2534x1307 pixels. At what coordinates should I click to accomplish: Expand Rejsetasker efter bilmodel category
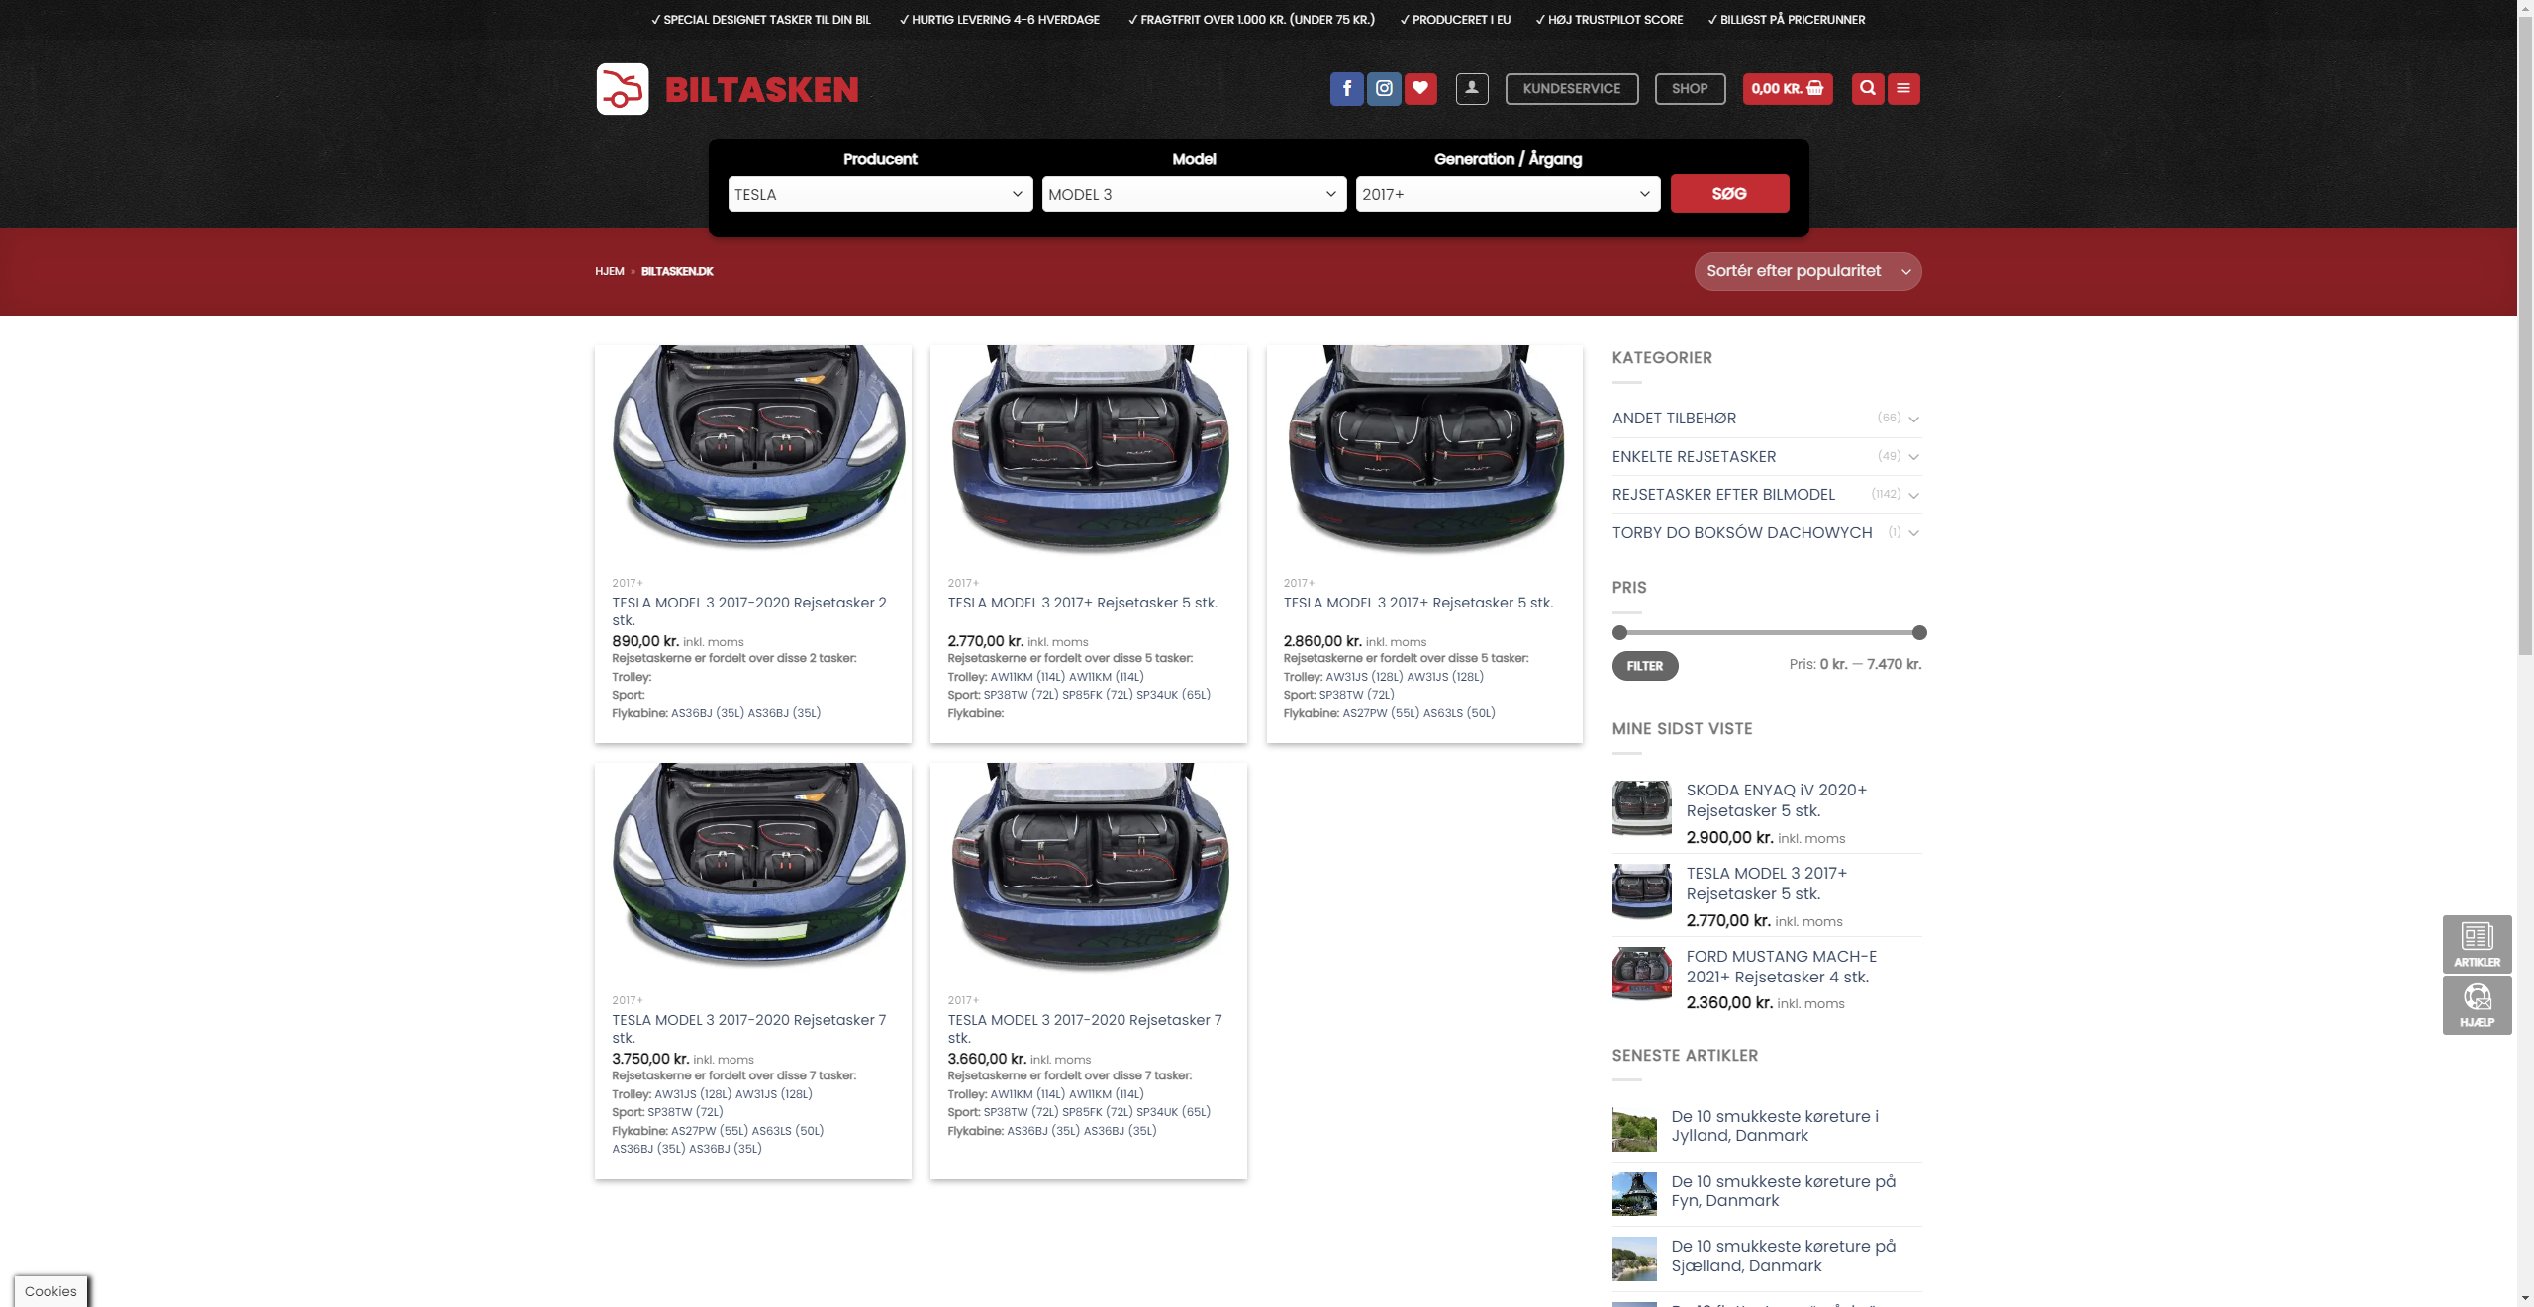click(1913, 495)
